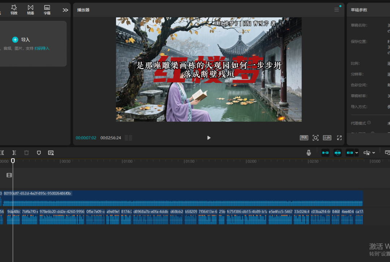The image size is (390, 262).
Task: Select audio clip a9e89e
Action: tap(113, 217)
